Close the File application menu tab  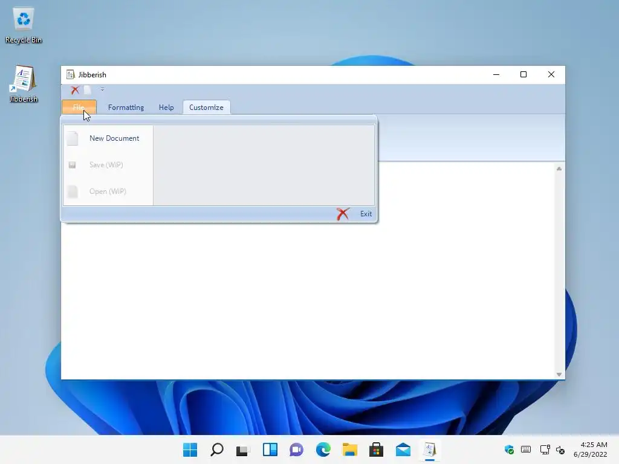pyautogui.click(x=79, y=108)
